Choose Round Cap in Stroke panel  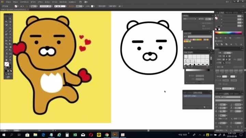point(227,56)
